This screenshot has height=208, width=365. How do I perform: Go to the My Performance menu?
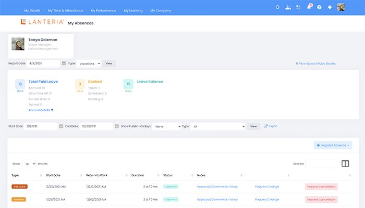pos(104,10)
